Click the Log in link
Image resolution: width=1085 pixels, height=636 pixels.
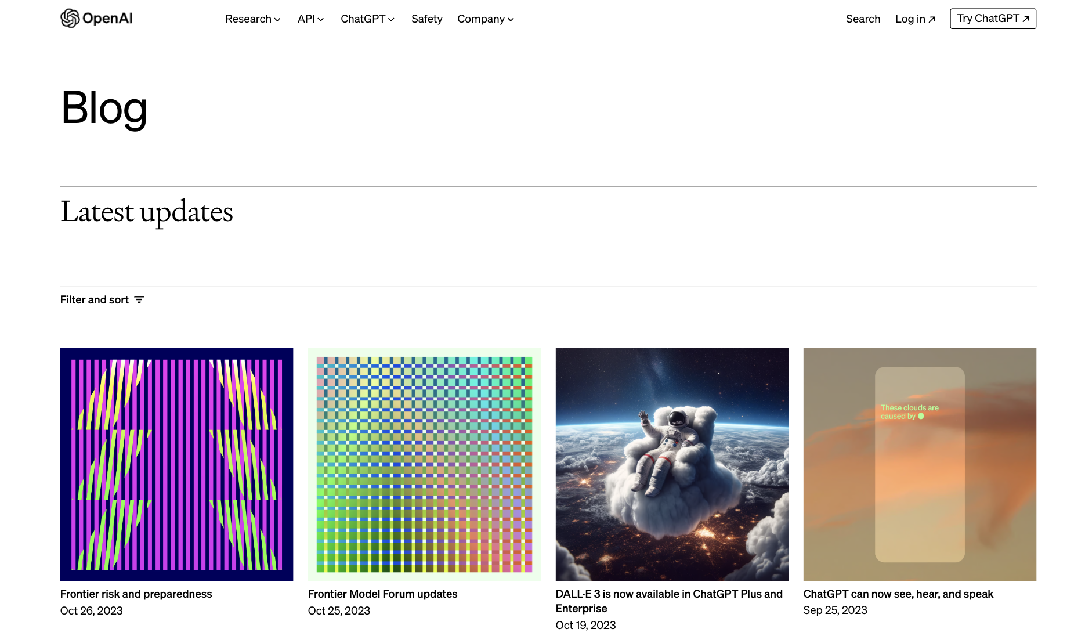(910, 19)
